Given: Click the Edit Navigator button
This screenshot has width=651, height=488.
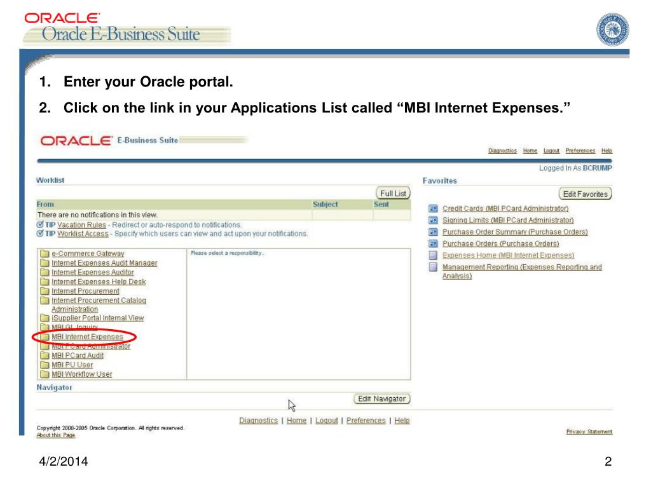Looking at the screenshot, I should [381, 399].
